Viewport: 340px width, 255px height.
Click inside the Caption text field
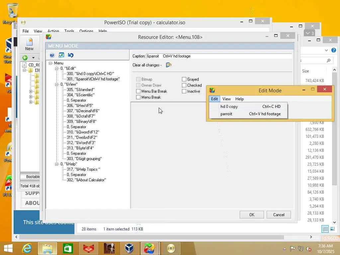point(219,56)
